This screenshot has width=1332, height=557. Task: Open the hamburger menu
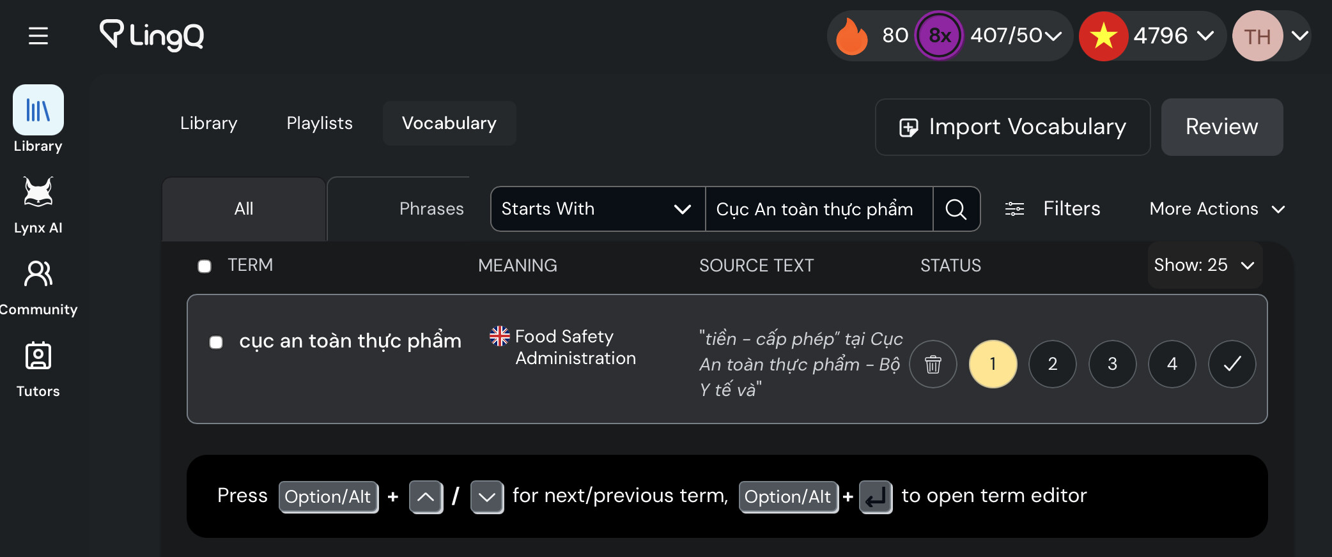38,36
